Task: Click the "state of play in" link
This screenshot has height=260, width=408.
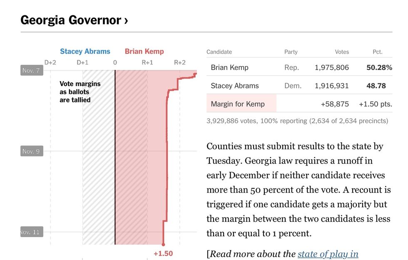Action: click(328, 254)
